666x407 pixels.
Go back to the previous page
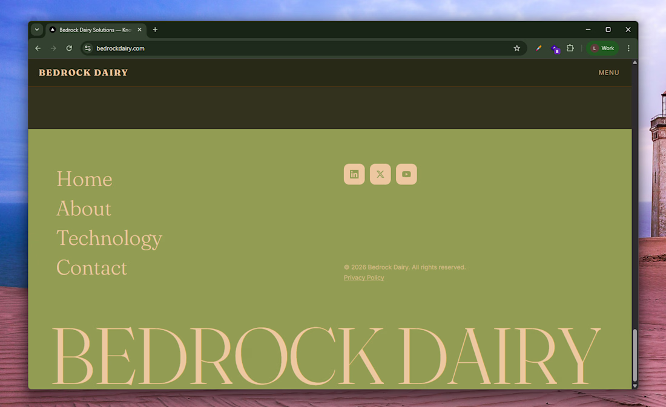click(38, 48)
